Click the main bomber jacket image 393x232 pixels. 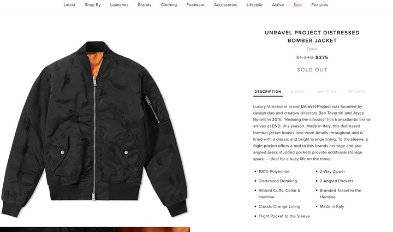(x=95, y=129)
